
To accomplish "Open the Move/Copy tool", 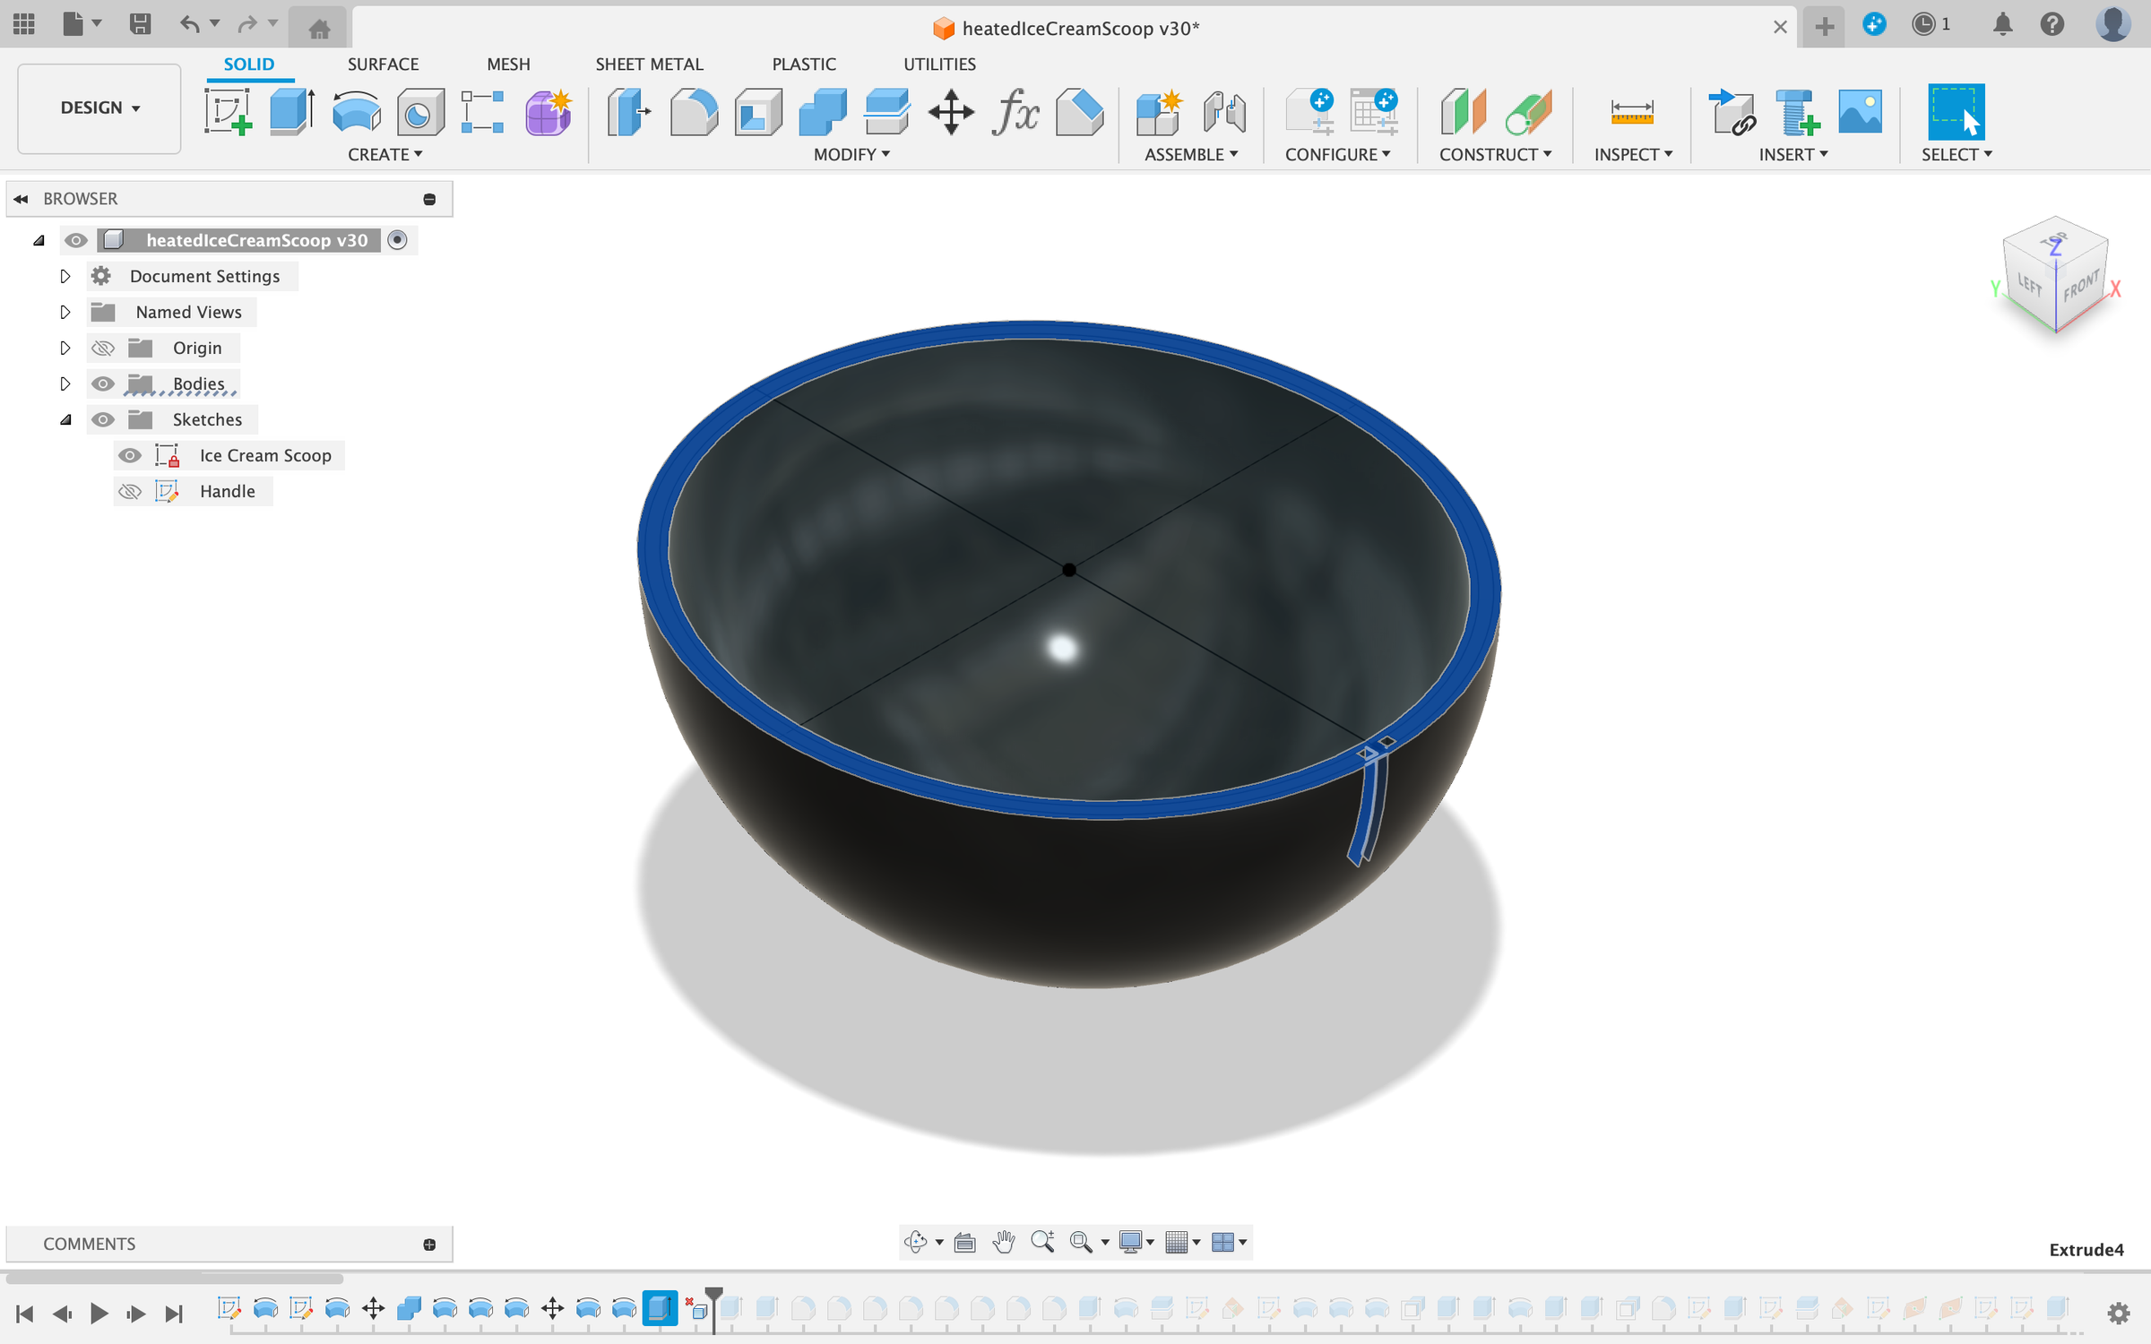I will coord(951,112).
